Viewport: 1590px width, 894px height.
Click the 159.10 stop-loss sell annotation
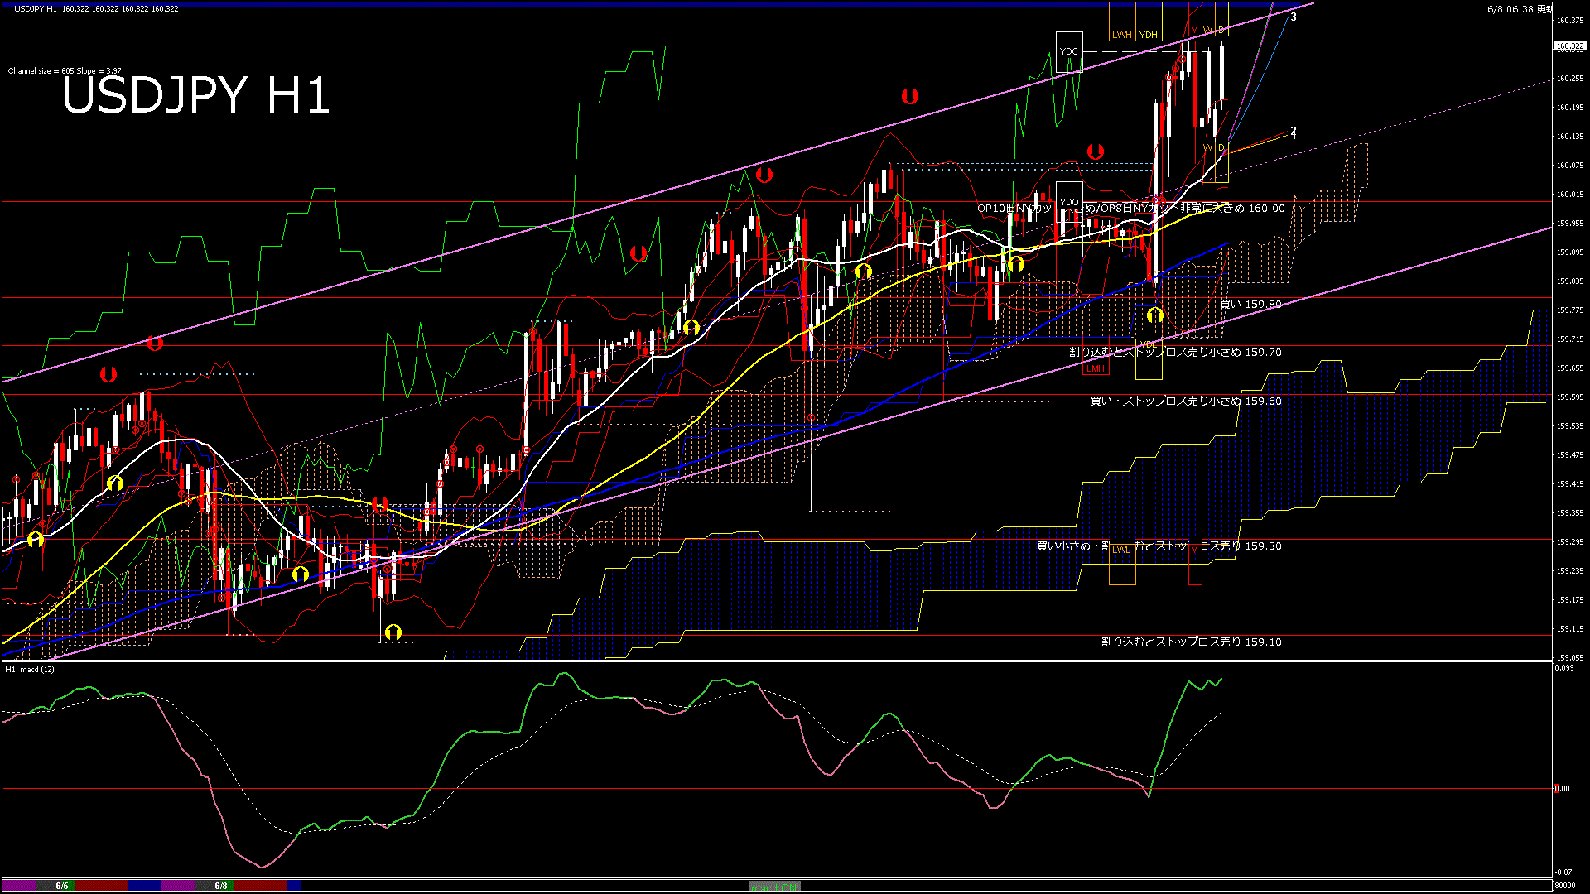[x=1192, y=642]
